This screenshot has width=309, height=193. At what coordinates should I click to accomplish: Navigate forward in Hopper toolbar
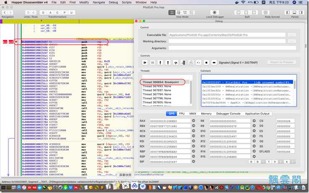(10, 13)
